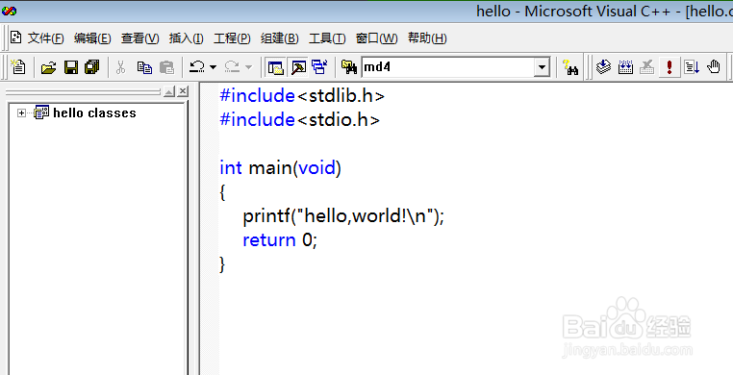Image resolution: width=733 pixels, height=375 pixels.
Task: Open the 窗口(W) menu
Action: (x=376, y=38)
